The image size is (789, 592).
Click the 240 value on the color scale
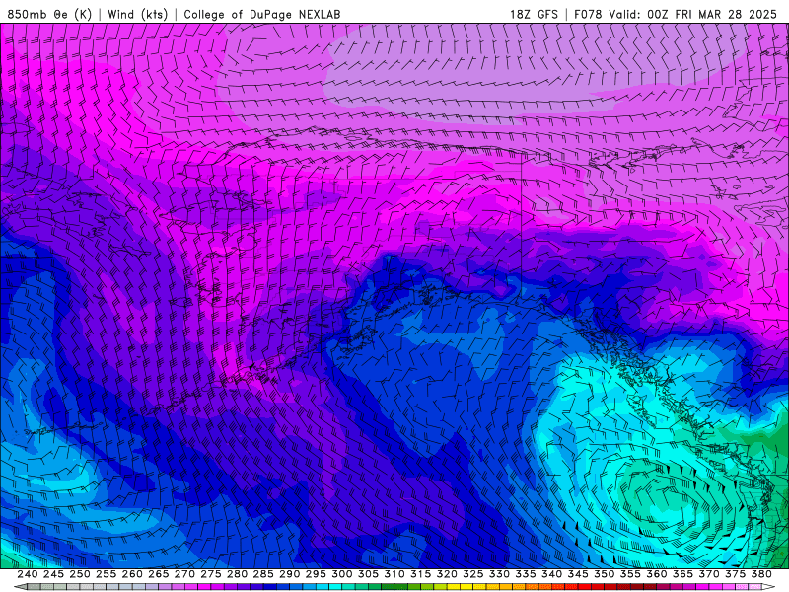point(28,574)
